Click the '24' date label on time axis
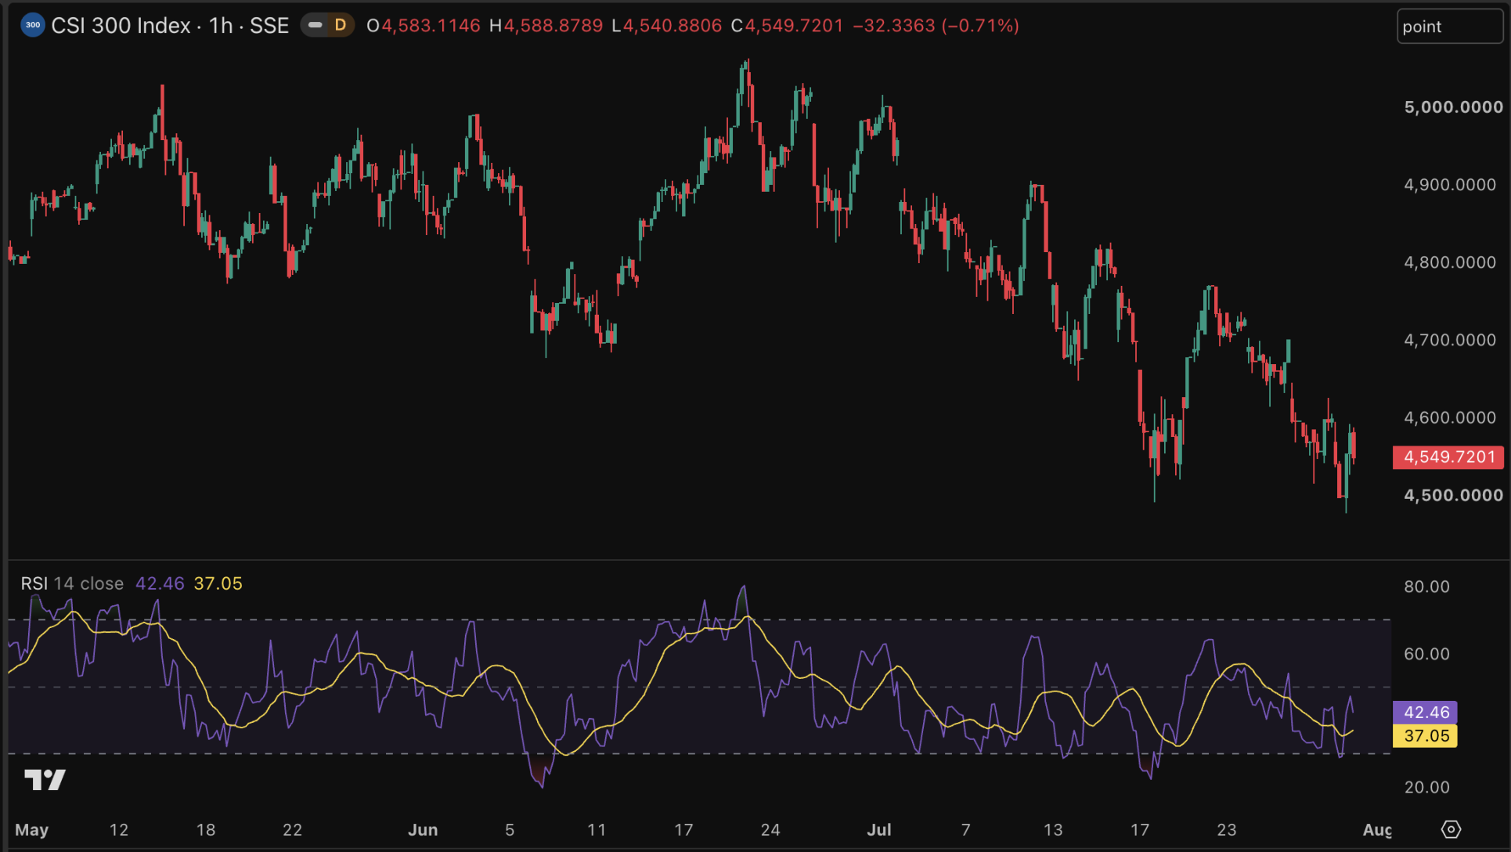 click(x=770, y=830)
